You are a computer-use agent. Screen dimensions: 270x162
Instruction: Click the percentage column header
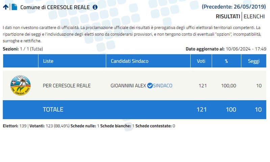click(226, 61)
